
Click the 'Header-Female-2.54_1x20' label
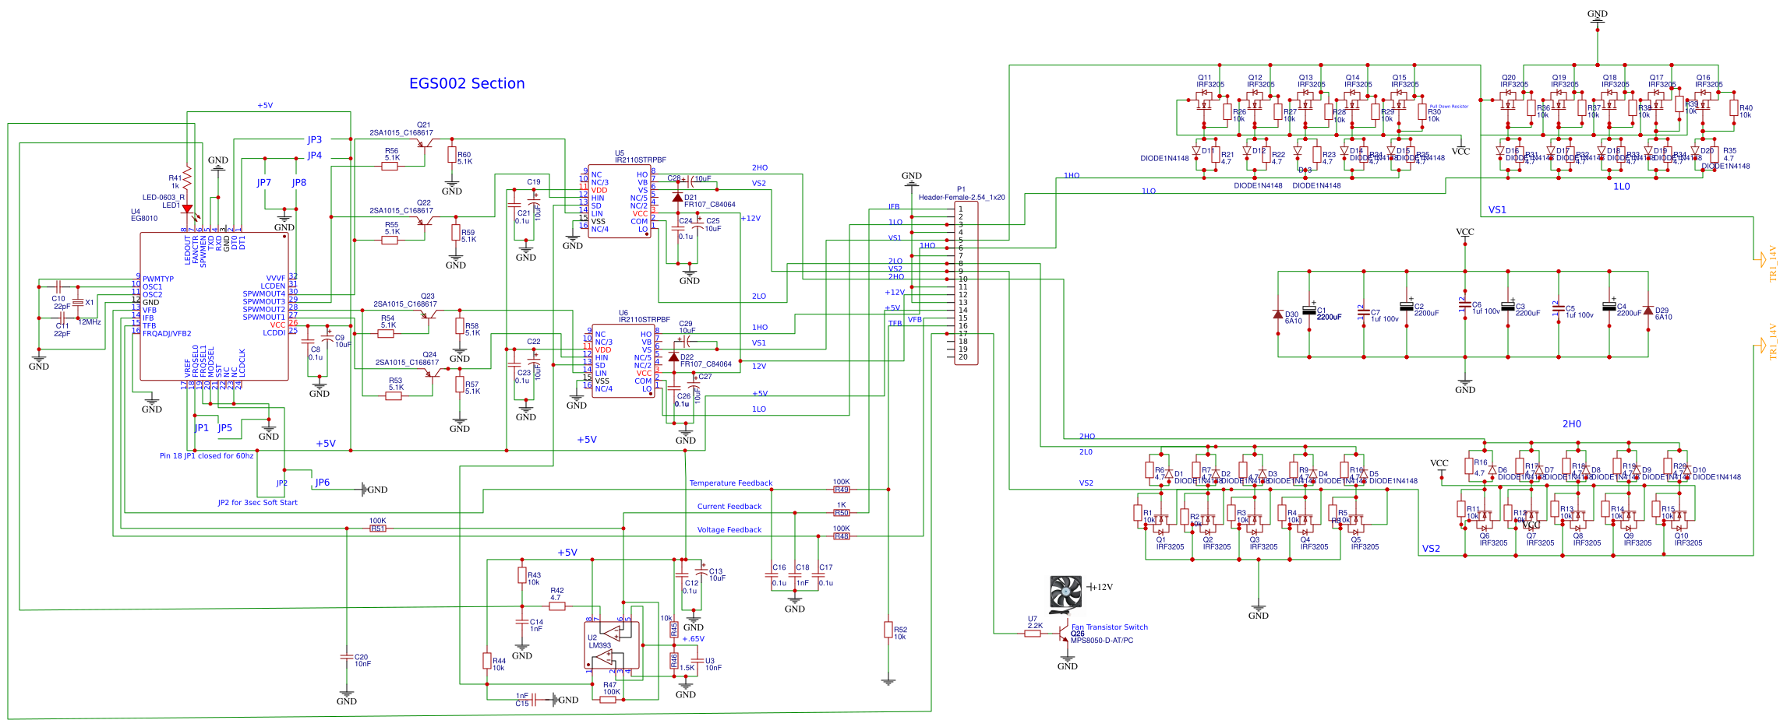point(962,197)
